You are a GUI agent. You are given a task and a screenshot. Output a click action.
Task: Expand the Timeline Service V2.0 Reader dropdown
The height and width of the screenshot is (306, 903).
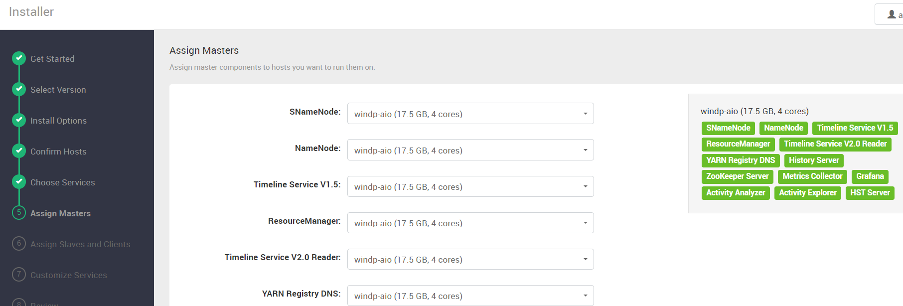click(x=470, y=259)
